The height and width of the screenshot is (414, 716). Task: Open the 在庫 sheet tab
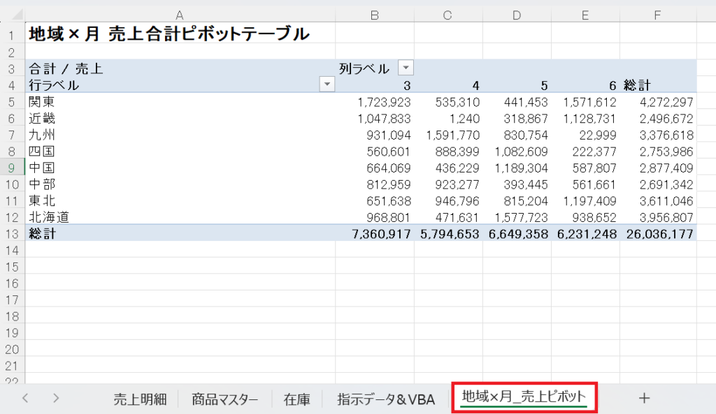click(297, 399)
